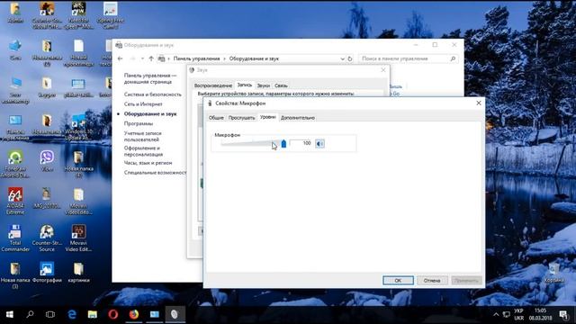Open Movavi Video Editor shortcut icon
The image size is (576, 324).
coord(78,238)
